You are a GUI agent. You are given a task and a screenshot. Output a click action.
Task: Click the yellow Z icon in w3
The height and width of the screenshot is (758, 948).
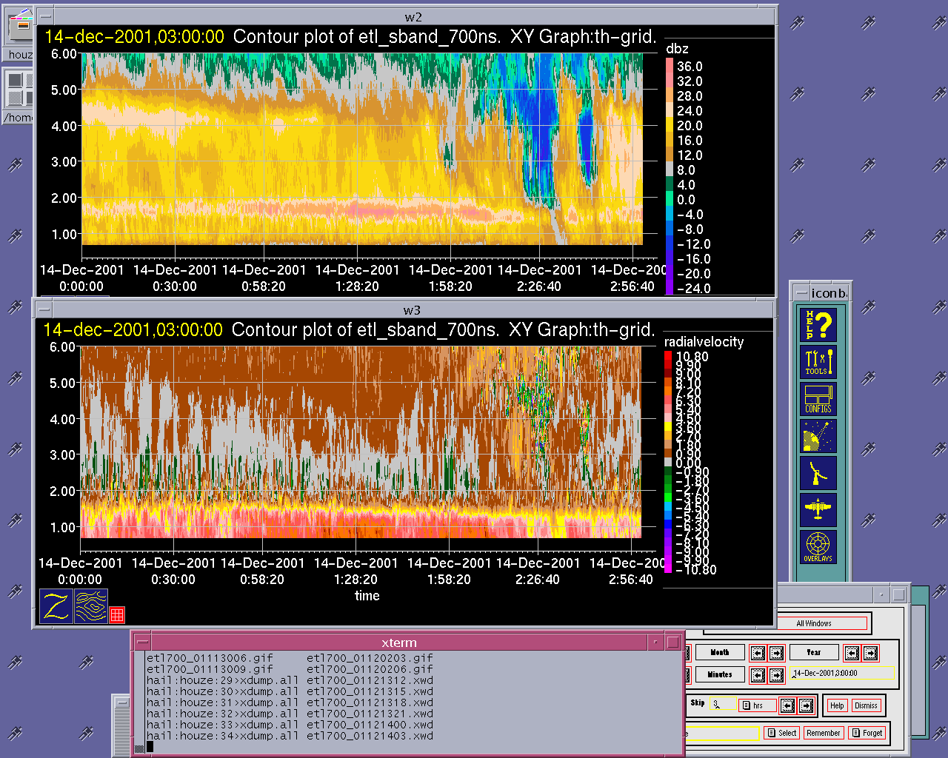point(56,606)
